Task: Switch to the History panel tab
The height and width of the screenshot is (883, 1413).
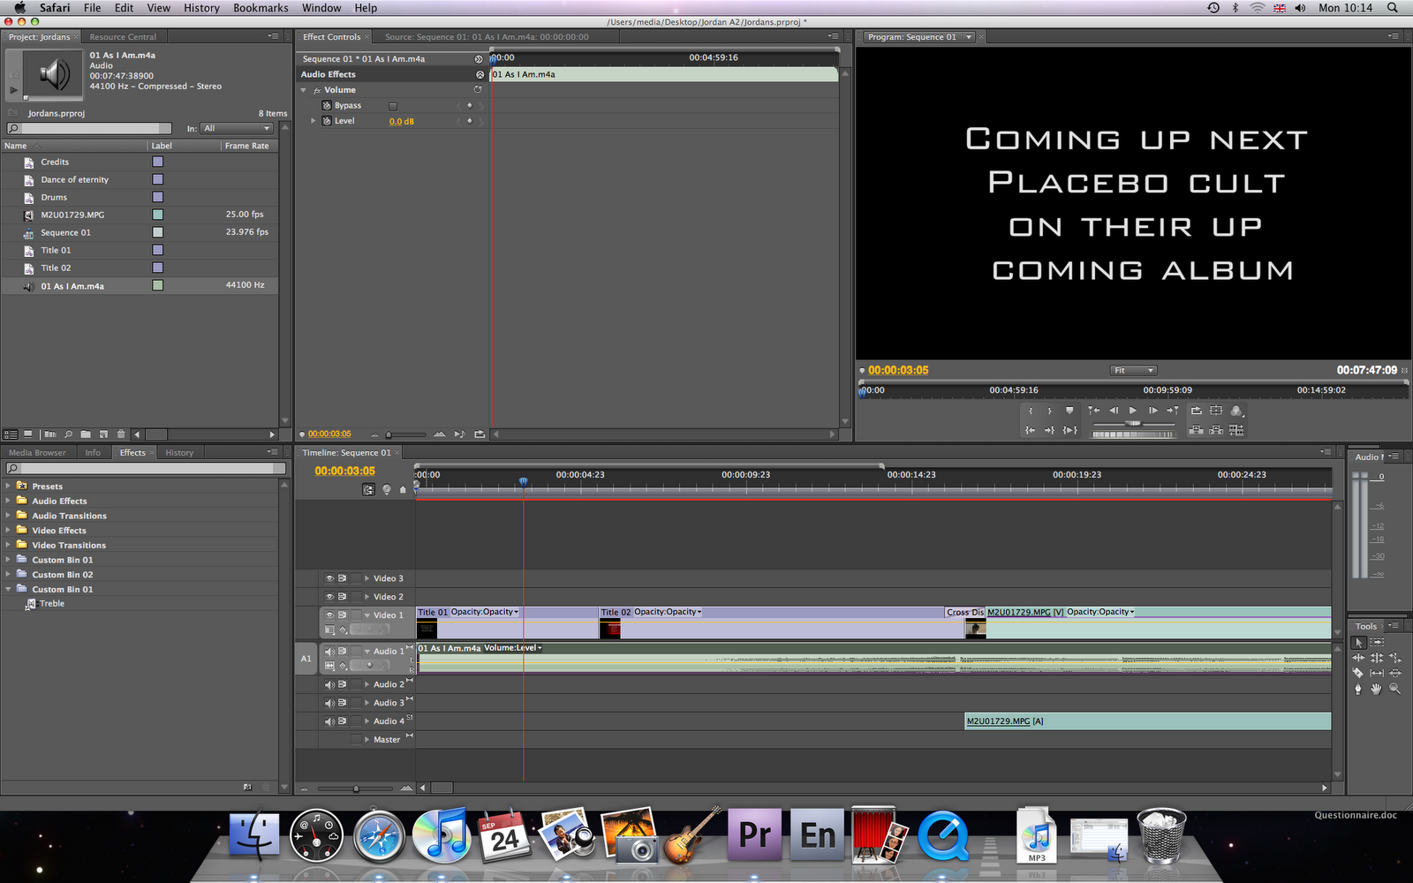Action: click(x=179, y=453)
